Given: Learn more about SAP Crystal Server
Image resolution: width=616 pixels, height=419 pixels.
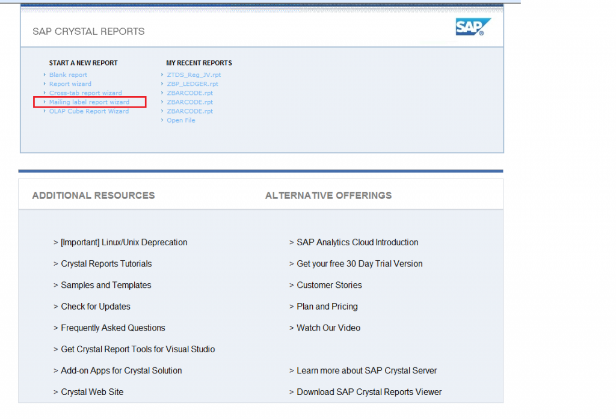Looking at the screenshot, I should [x=366, y=370].
